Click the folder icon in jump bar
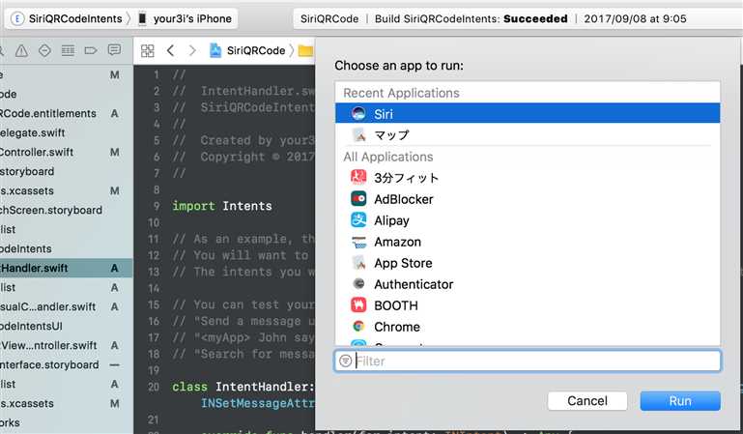 pos(305,50)
